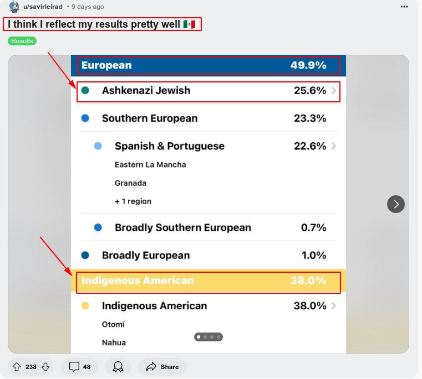
Task: Click the u/savirleirad user avatar
Action: point(14,7)
